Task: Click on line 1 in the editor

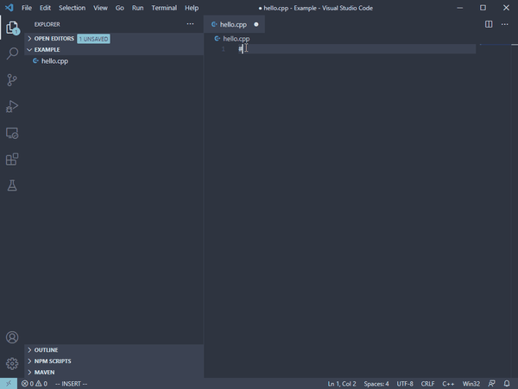Action: point(357,49)
